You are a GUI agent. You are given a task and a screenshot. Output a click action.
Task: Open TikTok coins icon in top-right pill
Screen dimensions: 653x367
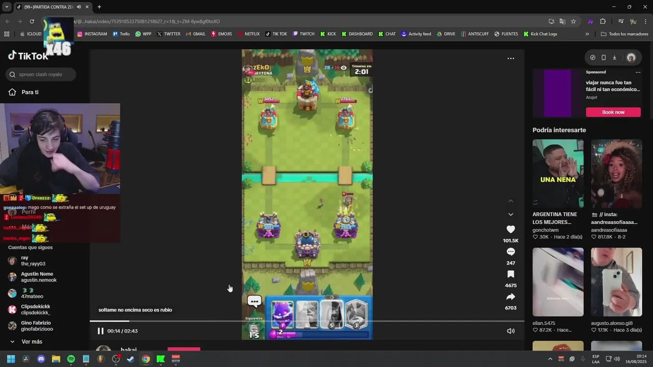[x=592, y=58]
